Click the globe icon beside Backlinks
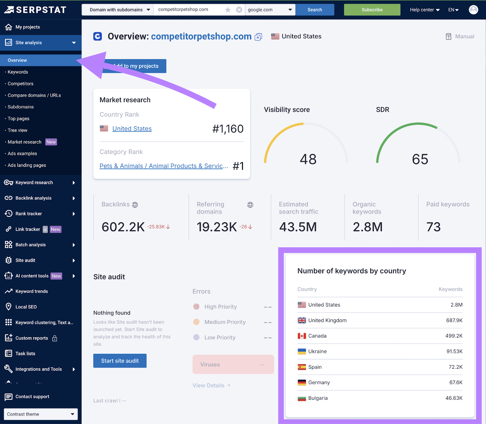 click(135, 204)
